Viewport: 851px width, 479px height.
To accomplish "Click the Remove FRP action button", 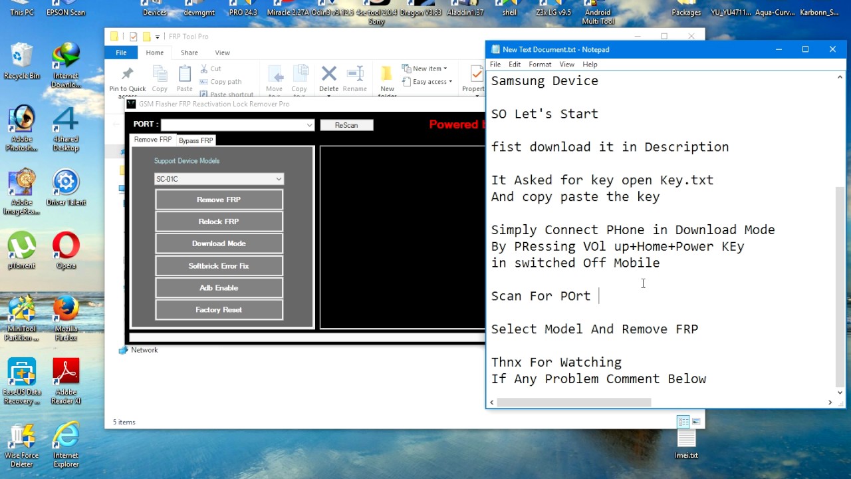I will click(219, 200).
